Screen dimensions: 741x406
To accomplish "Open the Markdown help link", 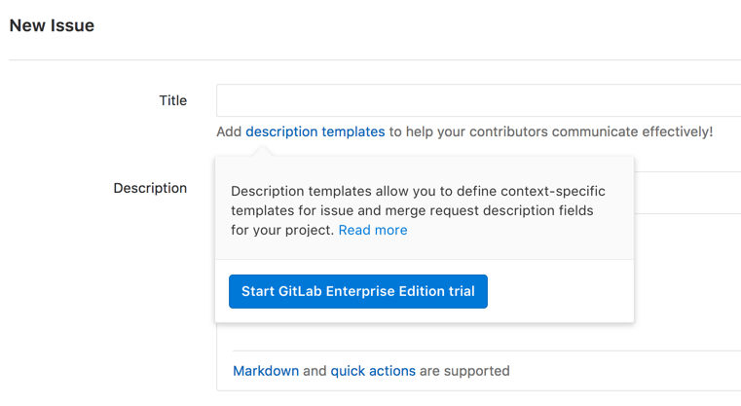I will click(266, 371).
